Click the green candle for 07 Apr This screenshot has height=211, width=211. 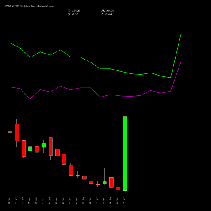[x=30, y=149]
